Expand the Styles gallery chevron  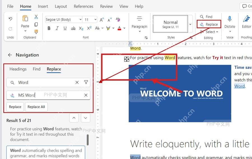tap(190, 24)
